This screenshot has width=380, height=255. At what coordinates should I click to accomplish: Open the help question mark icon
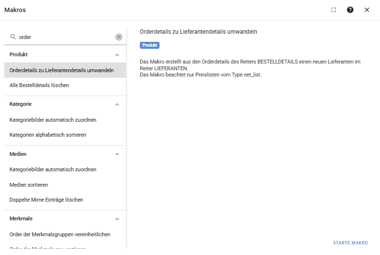coord(350,10)
